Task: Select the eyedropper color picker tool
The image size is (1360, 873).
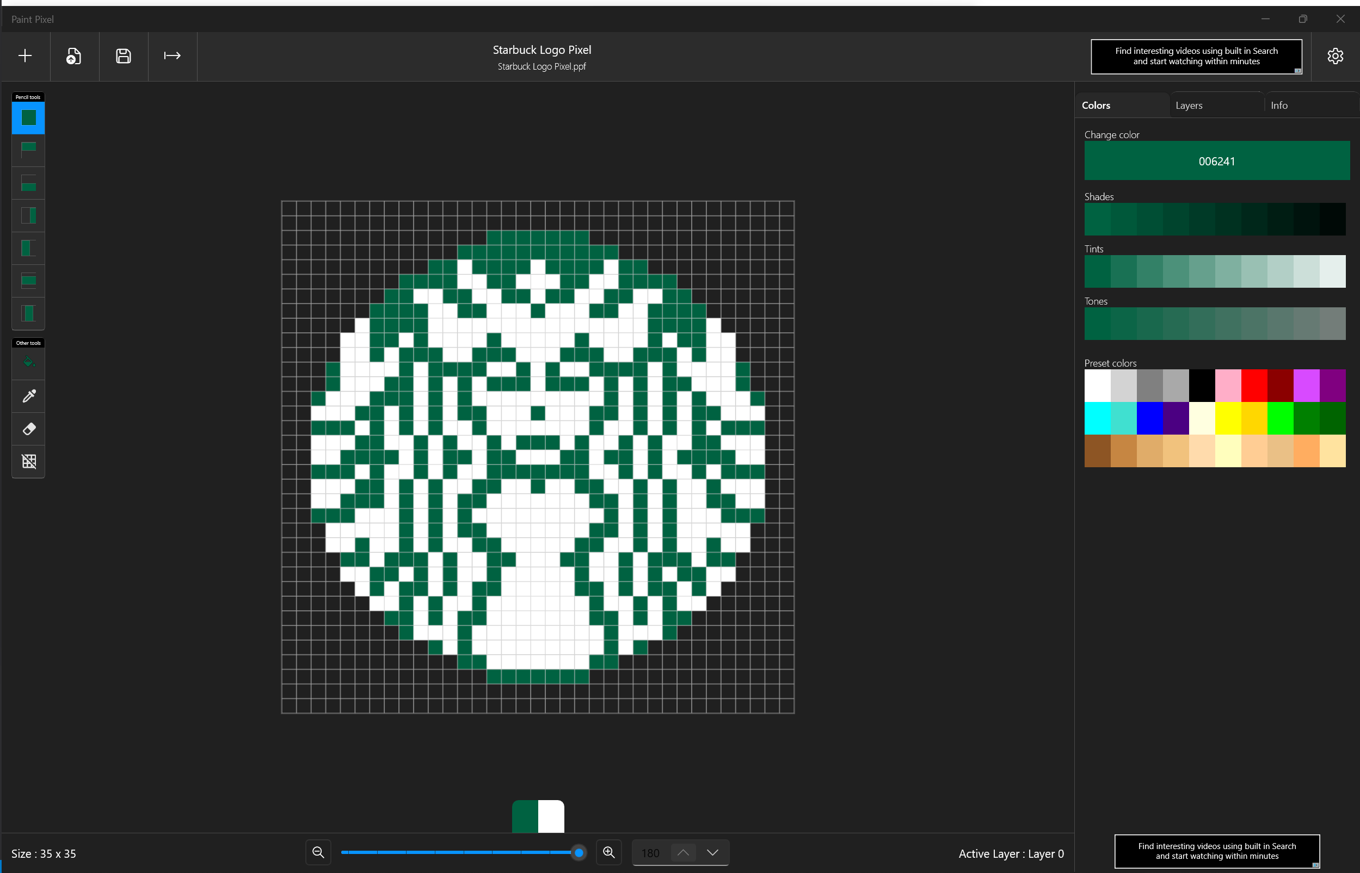Action: pyautogui.click(x=28, y=395)
